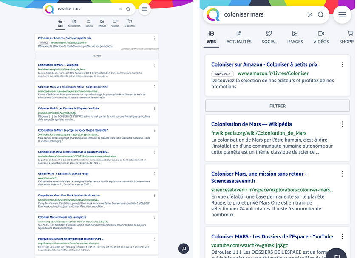Viewport: 357px width, 258px height.
Task: Clear the search query in the left view
Action: (120, 9)
